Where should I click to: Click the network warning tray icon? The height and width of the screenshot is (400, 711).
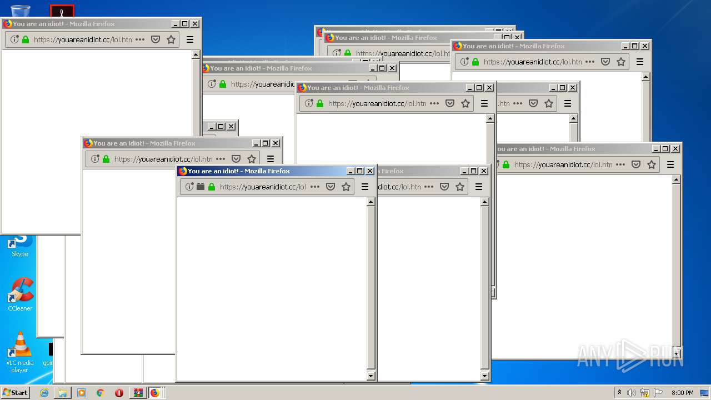[645, 393]
